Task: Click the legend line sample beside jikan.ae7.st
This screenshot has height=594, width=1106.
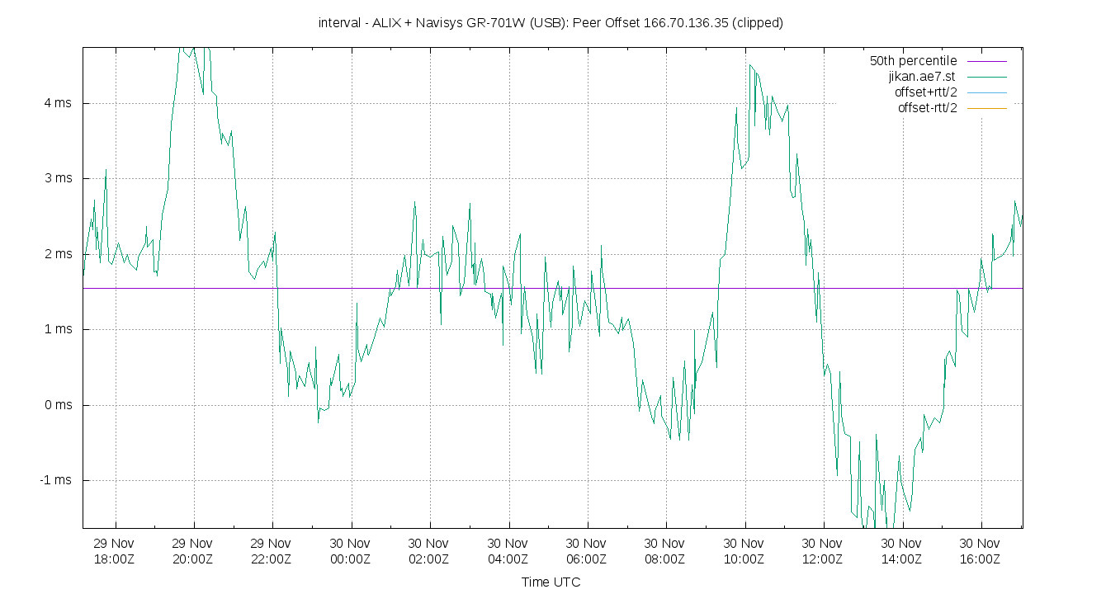Action: (985, 77)
